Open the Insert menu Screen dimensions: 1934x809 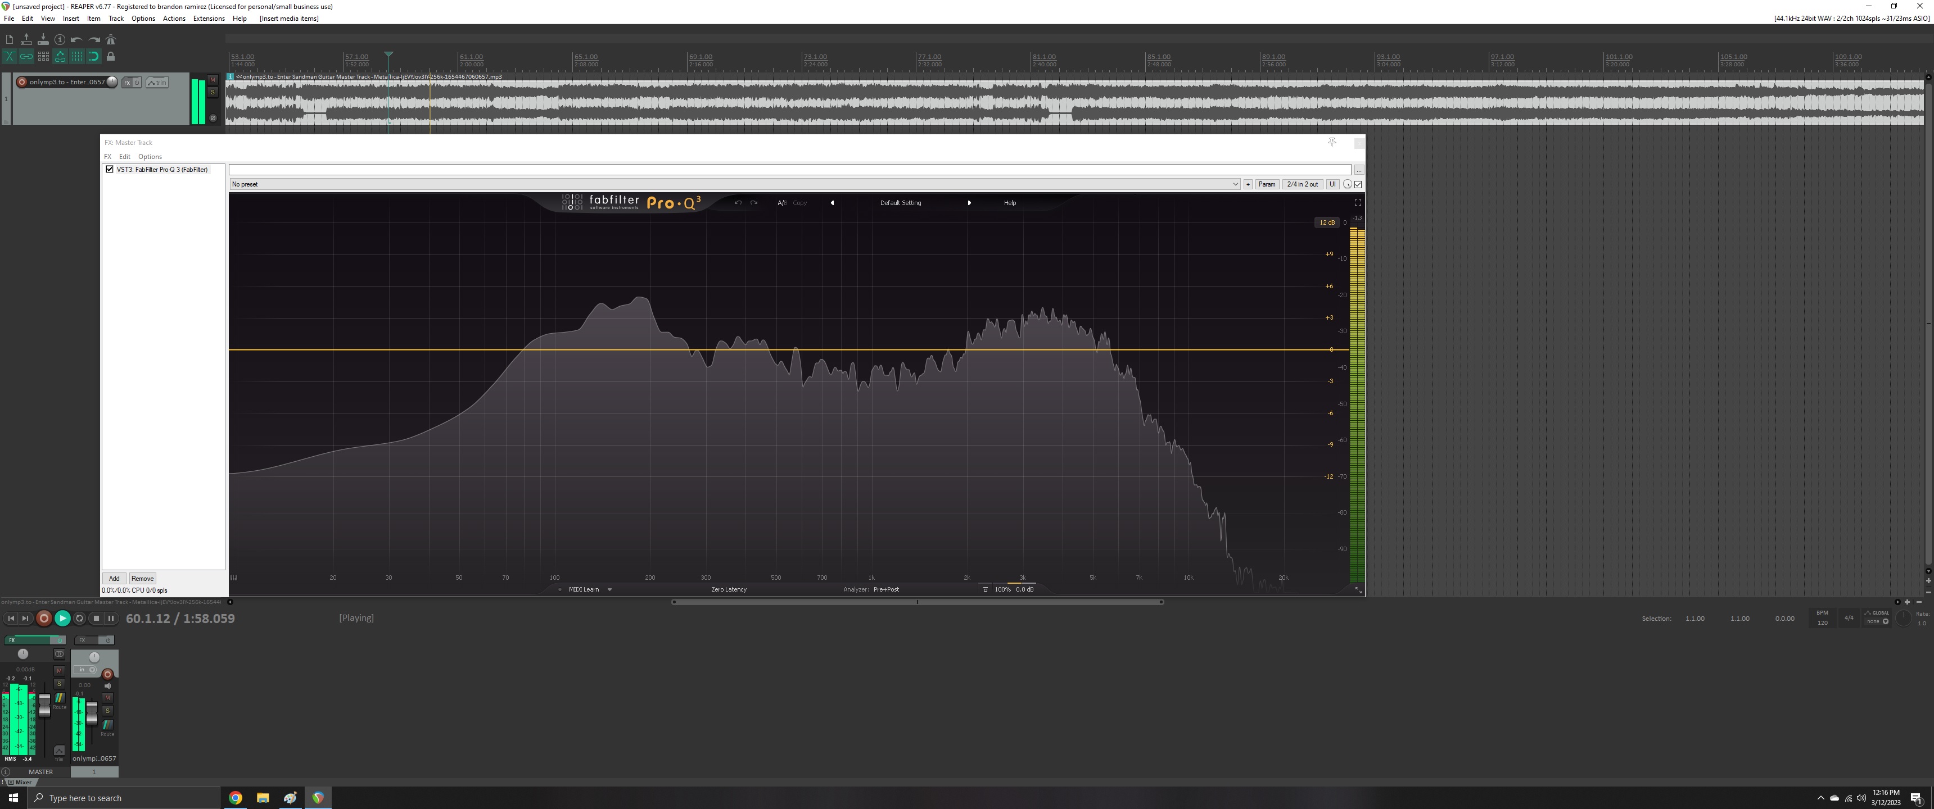[x=71, y=18]
